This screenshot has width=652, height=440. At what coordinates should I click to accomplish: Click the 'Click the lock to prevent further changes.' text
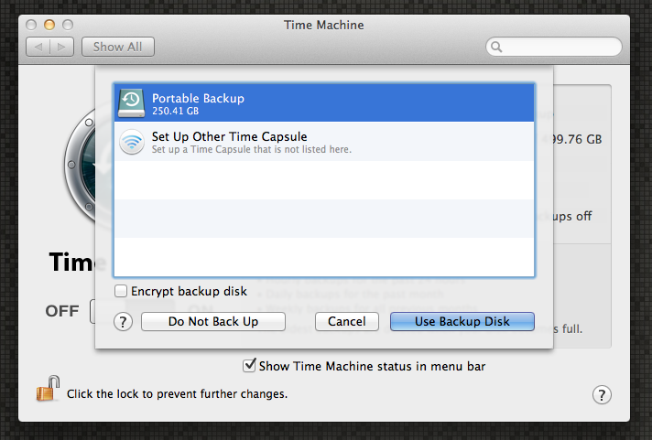click(x=177, y=394)
